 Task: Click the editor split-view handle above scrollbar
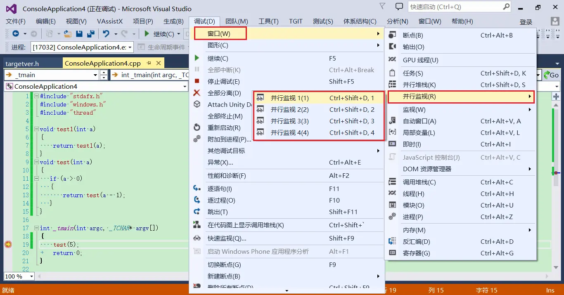tap(556, 97)
